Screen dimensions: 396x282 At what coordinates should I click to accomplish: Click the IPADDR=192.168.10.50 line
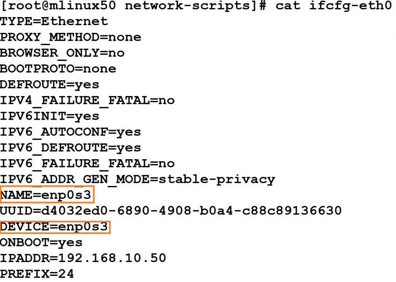click(83, 258)
